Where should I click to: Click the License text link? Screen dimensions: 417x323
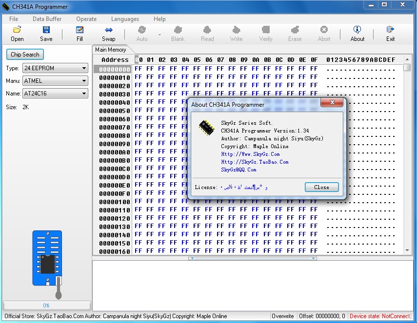244,187
